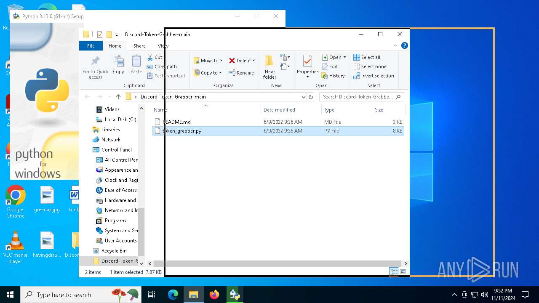Open the Copy to dropdown

coord(208,73)
